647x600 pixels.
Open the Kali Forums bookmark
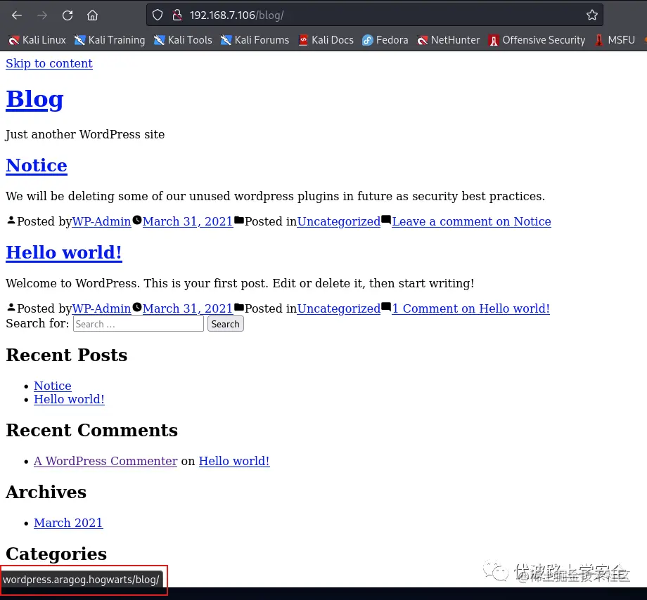(x=255, y=40)
